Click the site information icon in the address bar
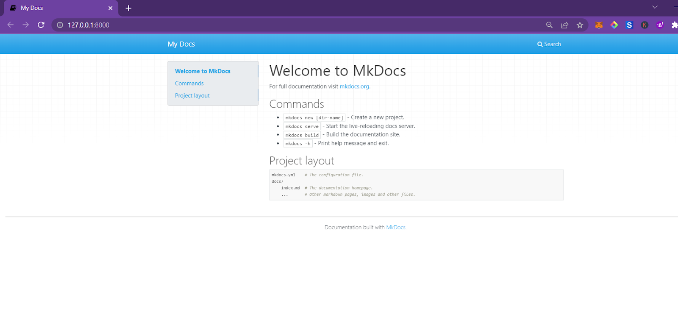Image resolution: width=678 pixels, height=334 pixels. click(60, 25)
